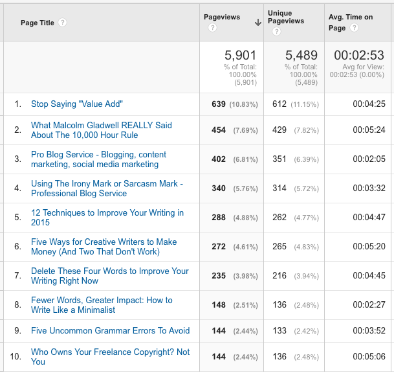Select the overall average time 00:02:53
The width and height of the screenshot is (394, 375).
(359, 55)
